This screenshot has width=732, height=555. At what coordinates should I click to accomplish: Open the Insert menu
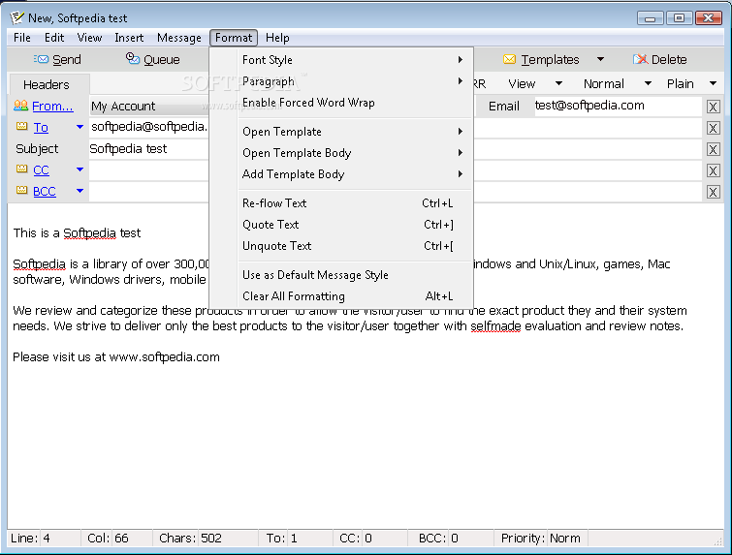(x=129, y=38)
